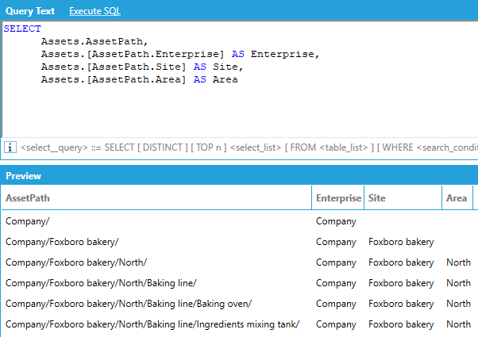Click the info icon beside the syntax hint
Image resolution: width=478 pixels, height=337 pixels.
pos(10,147)
